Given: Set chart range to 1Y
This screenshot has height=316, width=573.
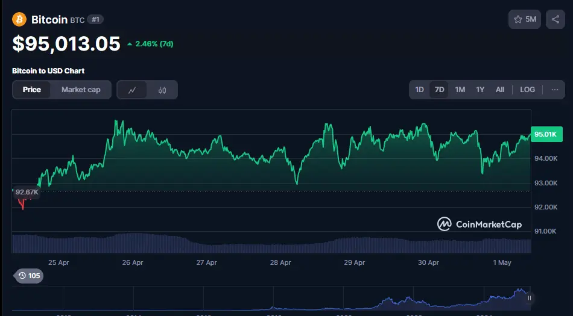Looking at the screenshot, I should [x=480, y=90].
